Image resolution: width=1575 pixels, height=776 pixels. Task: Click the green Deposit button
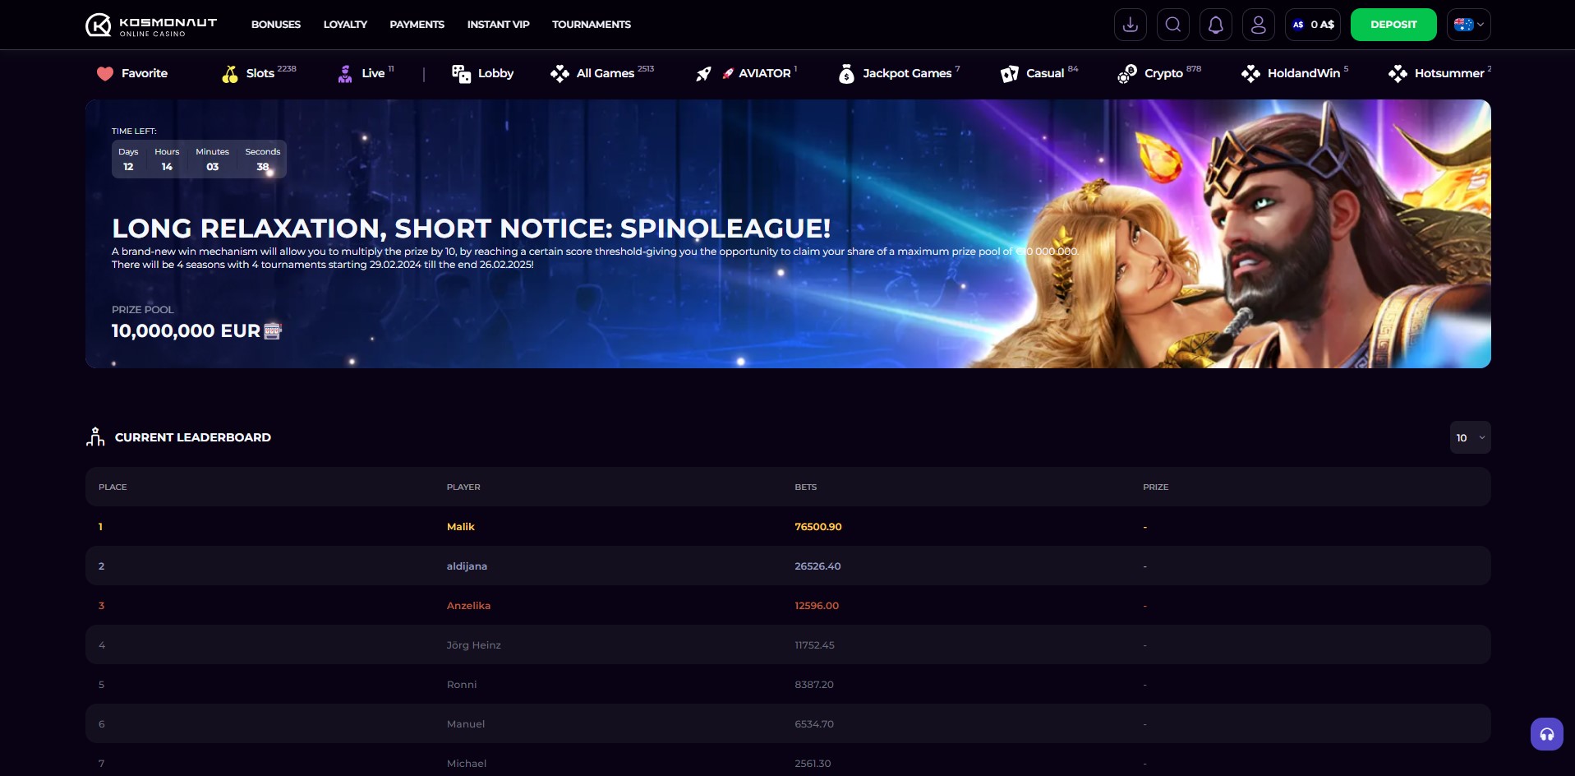coord(1393,25)
